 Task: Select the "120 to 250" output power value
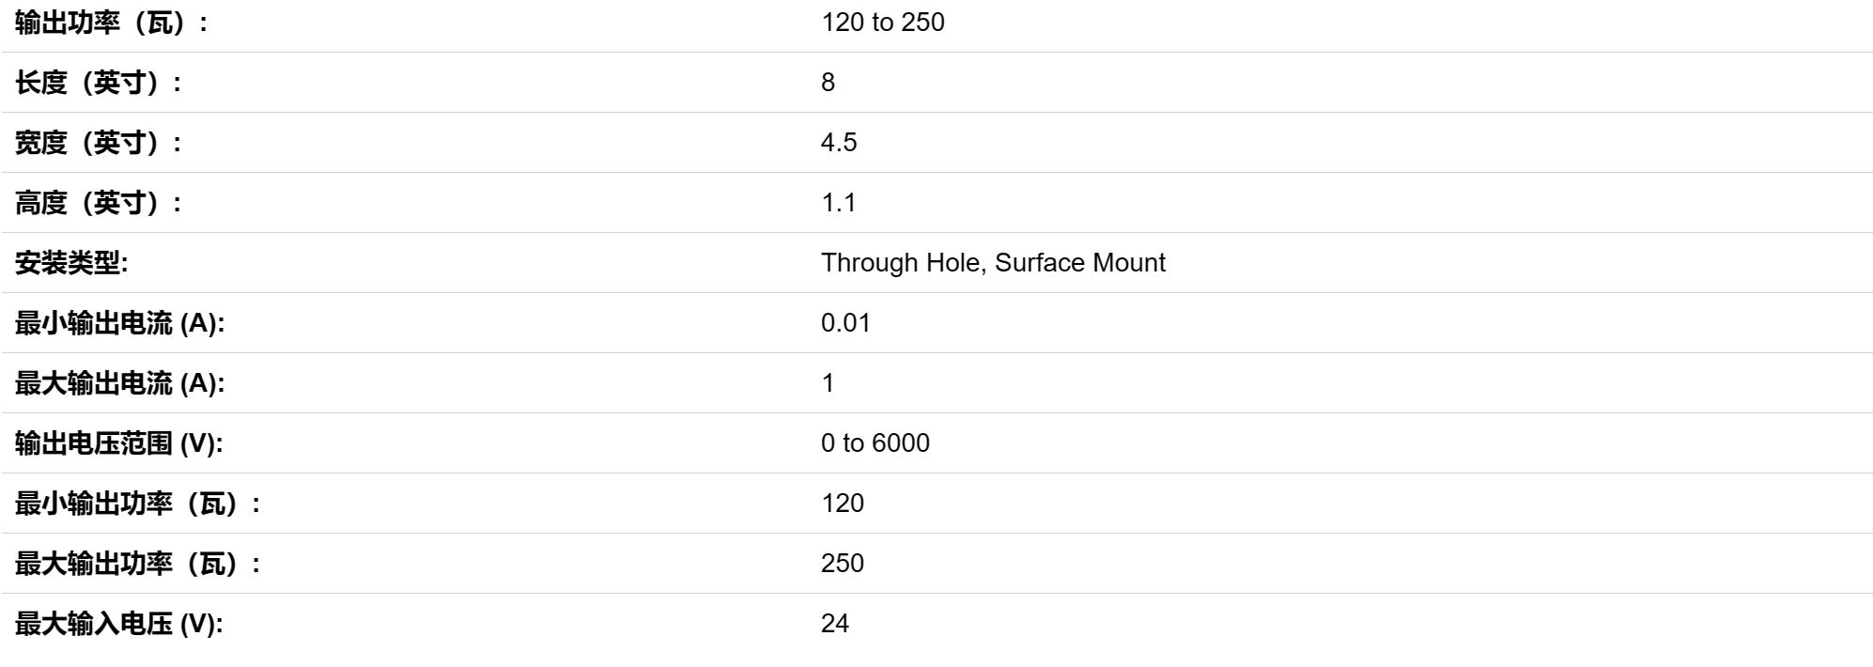tap(882, 23)
